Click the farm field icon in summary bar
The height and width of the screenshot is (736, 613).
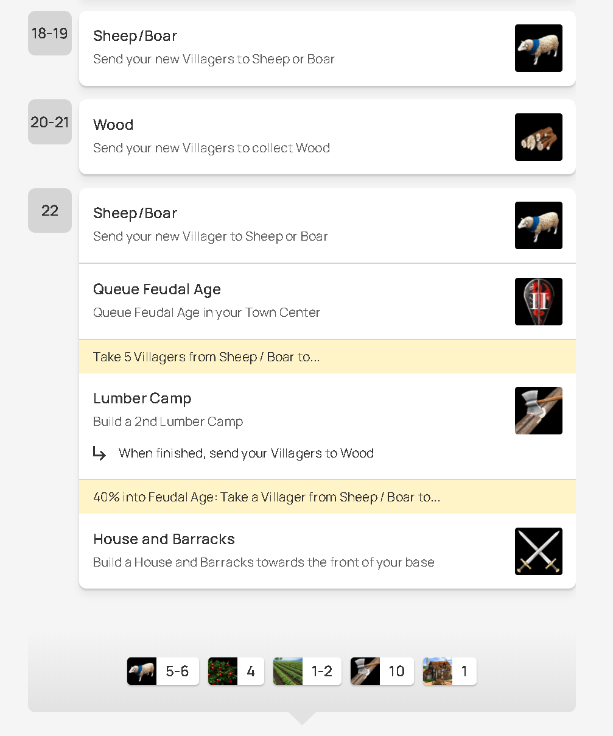click(288, 671)
